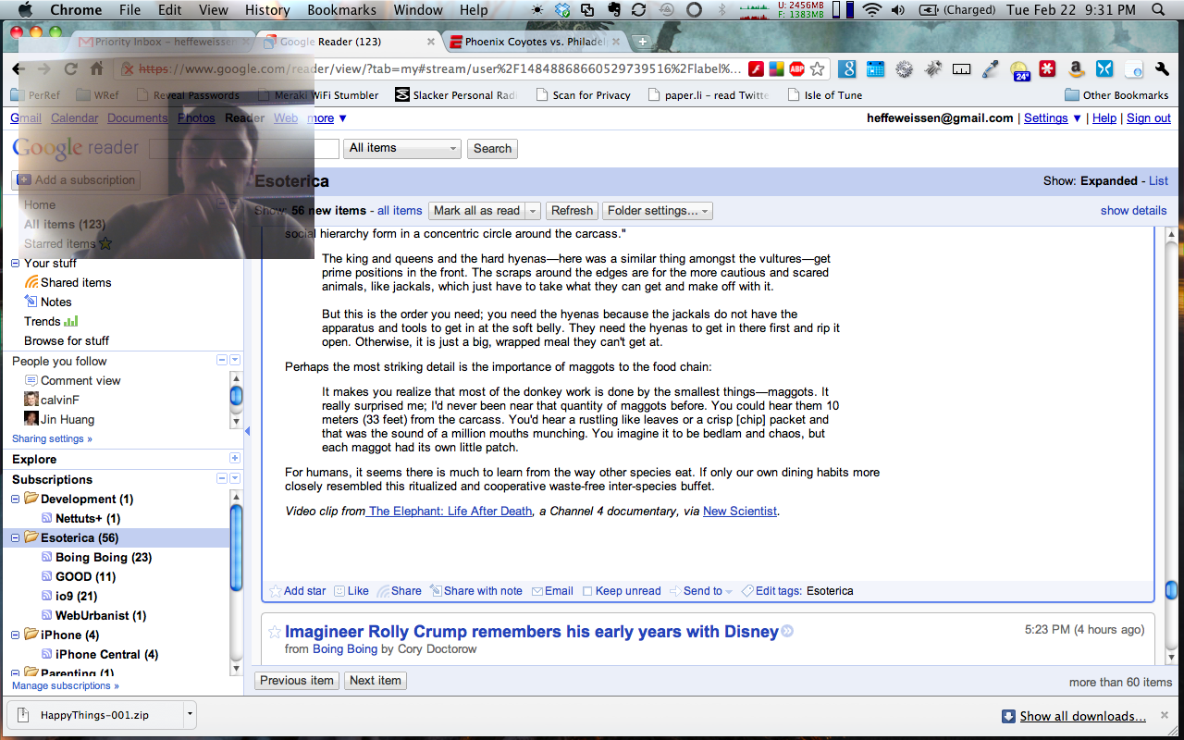
Task: Click the Like smiley icon on article
Action: (340, 591)
